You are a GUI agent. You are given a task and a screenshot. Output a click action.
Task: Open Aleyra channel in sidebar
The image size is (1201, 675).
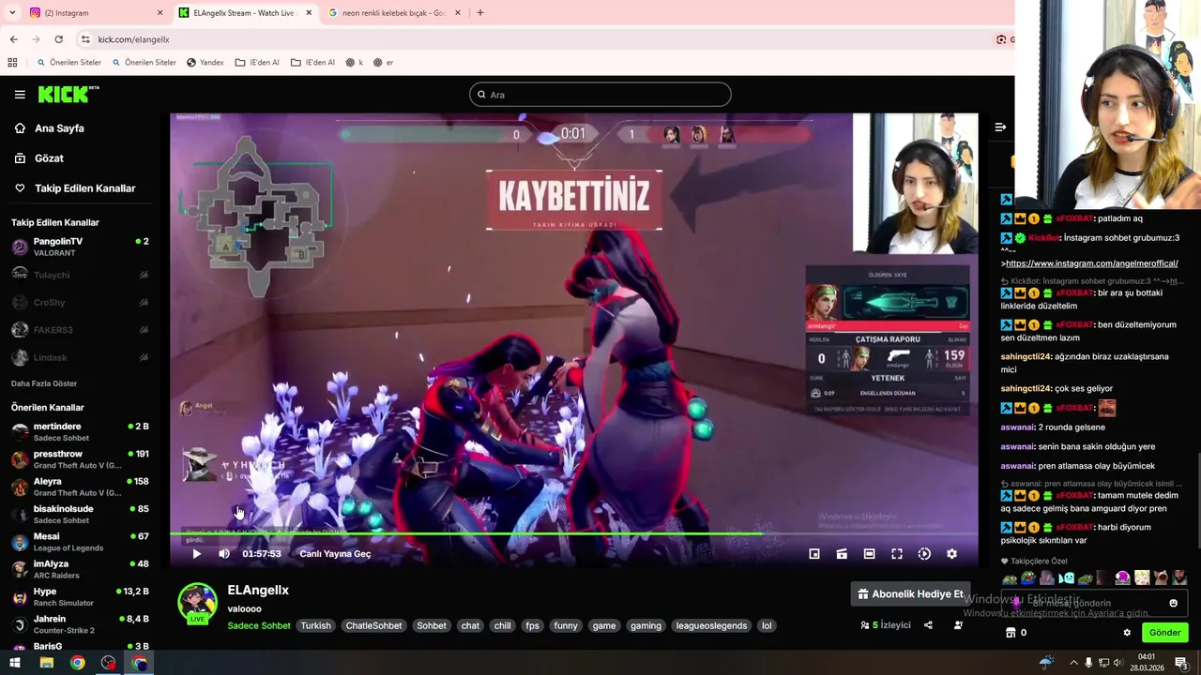click(80, 487)
